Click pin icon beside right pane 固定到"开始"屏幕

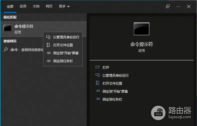click(x=98, y=91)
